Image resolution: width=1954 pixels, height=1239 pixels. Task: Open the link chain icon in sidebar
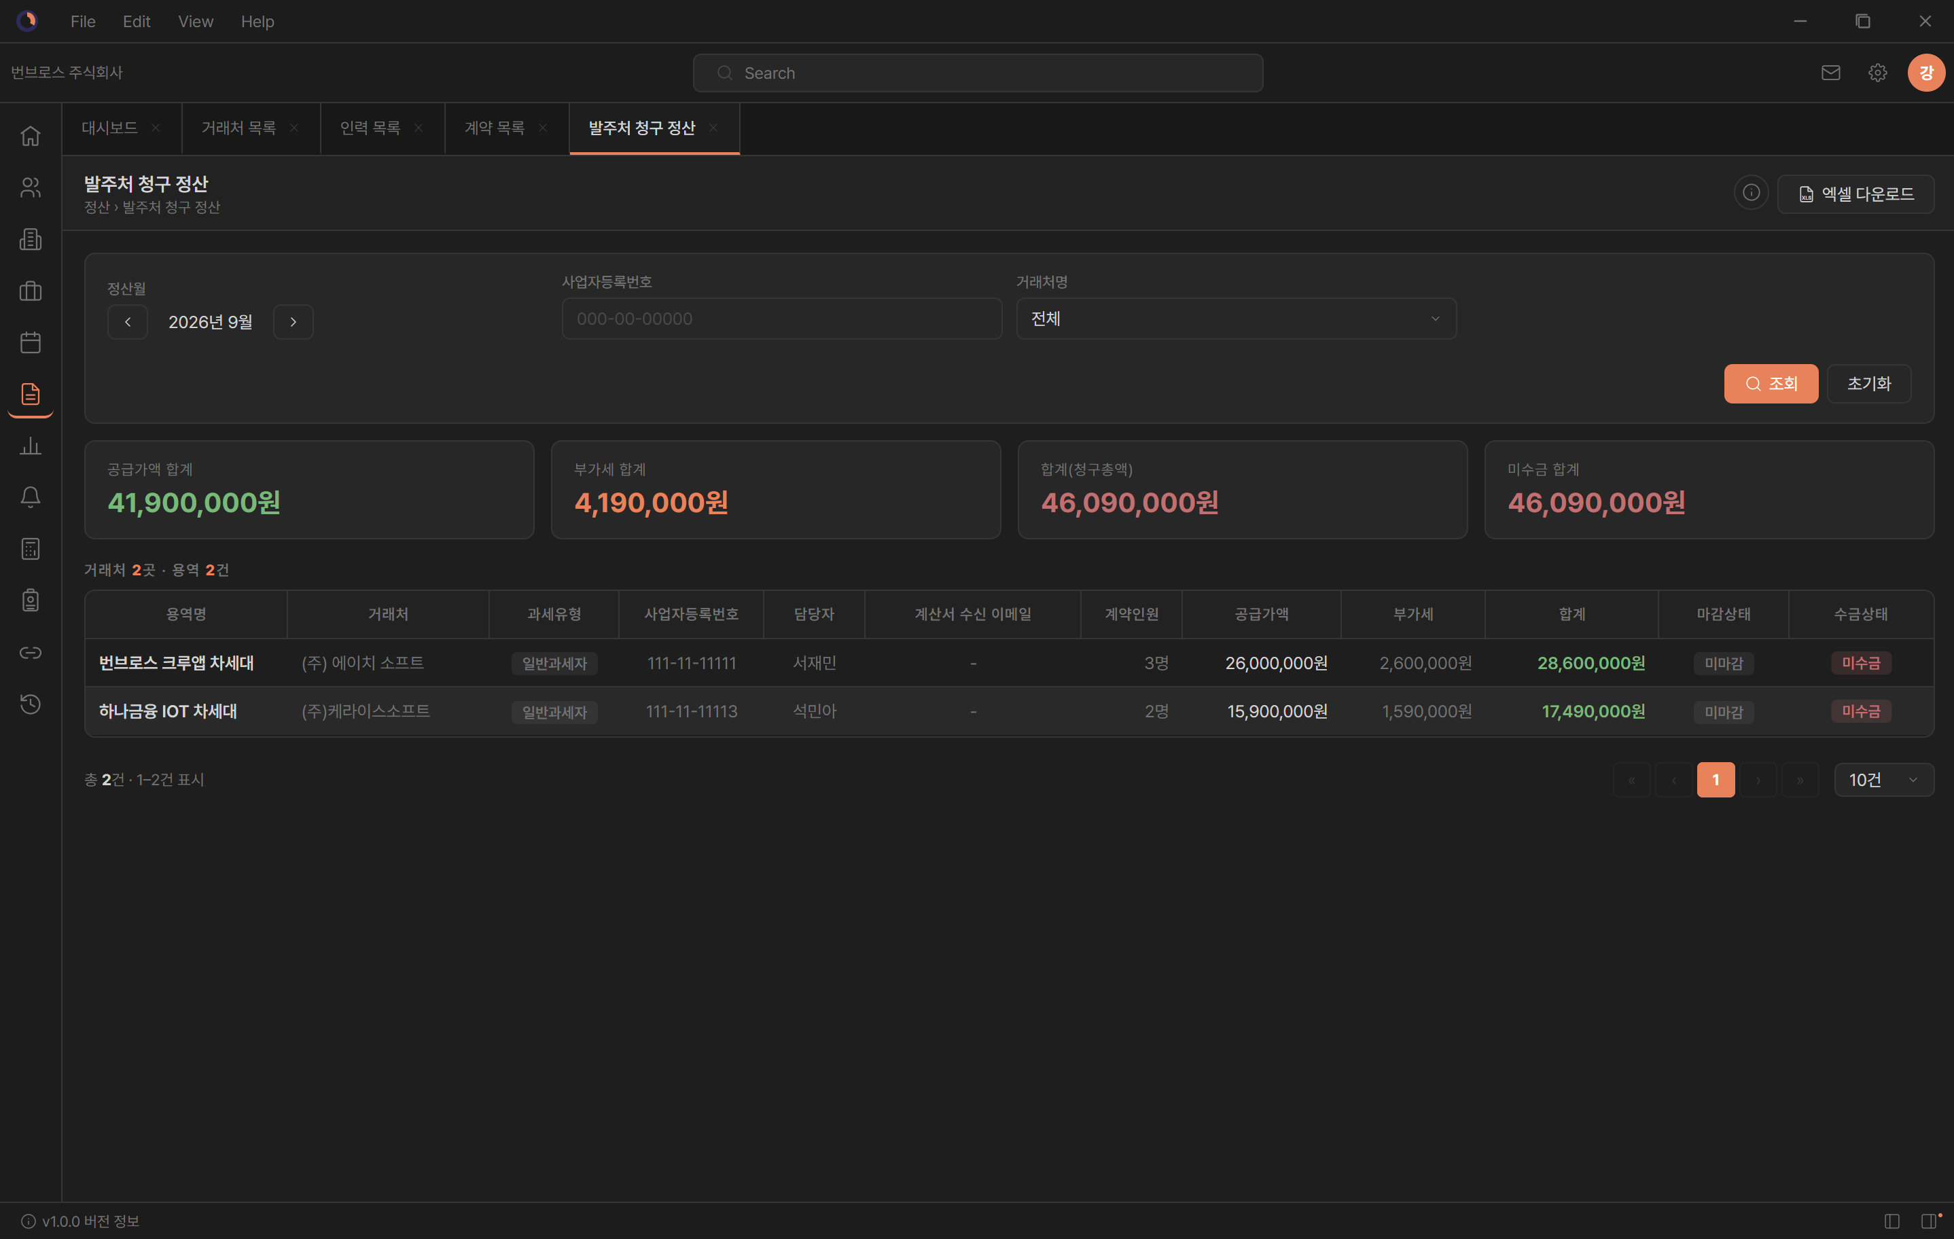[30, 653]
